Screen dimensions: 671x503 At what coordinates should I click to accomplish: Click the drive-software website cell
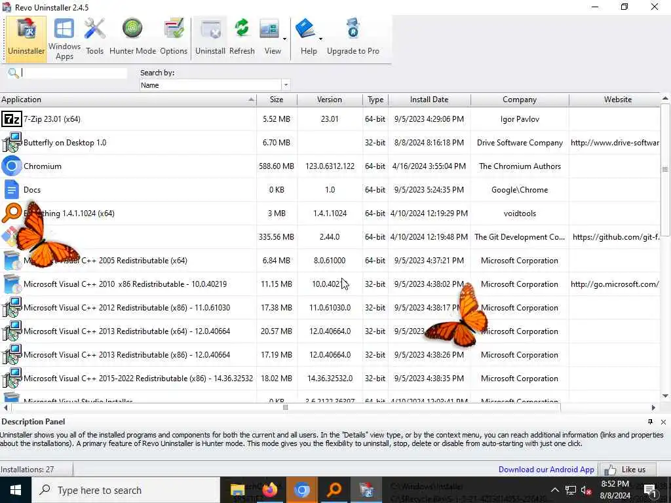(x=615, y=142)
